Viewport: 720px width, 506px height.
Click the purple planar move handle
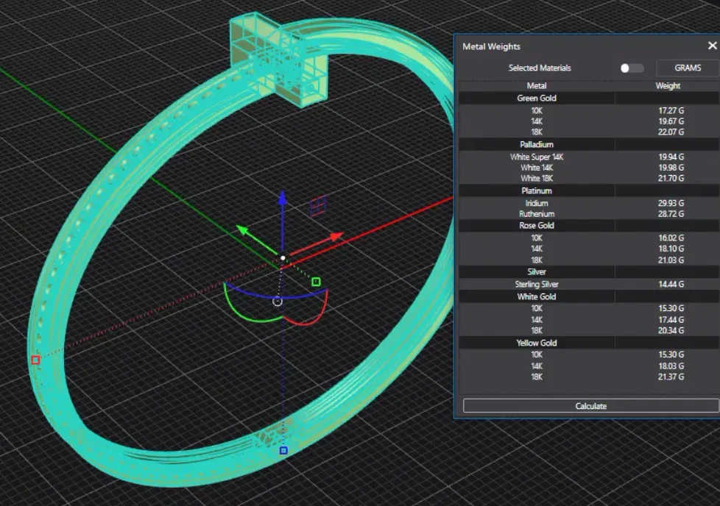pos(319,206)
